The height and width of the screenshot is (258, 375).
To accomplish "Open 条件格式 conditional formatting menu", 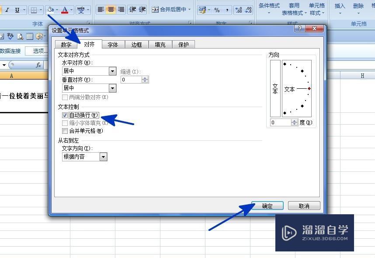I will [269, 8].
